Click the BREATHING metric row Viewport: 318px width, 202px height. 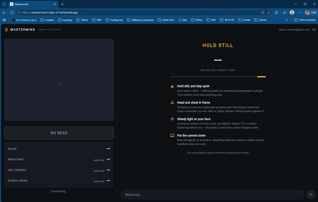click(59, 159)
